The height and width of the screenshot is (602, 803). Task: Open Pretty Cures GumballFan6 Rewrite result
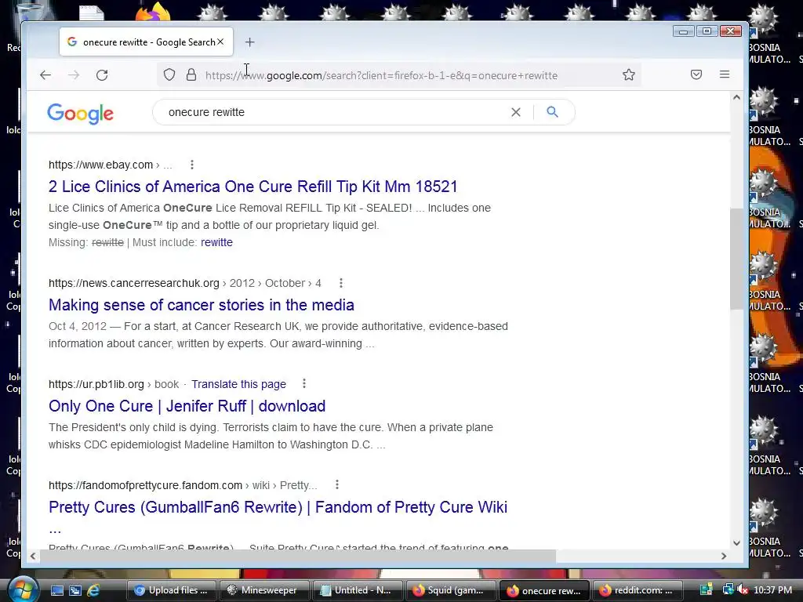(278, 507)
